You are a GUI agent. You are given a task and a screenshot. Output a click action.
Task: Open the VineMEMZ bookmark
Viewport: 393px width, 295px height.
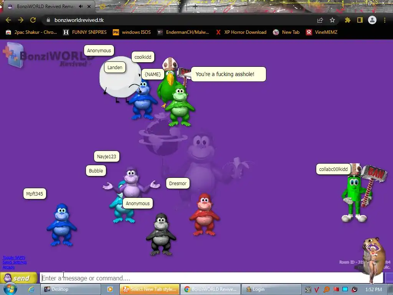click(x=322, y=32)
